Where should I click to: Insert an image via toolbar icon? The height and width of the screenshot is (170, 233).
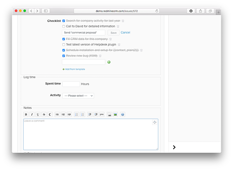click(115, 115)
